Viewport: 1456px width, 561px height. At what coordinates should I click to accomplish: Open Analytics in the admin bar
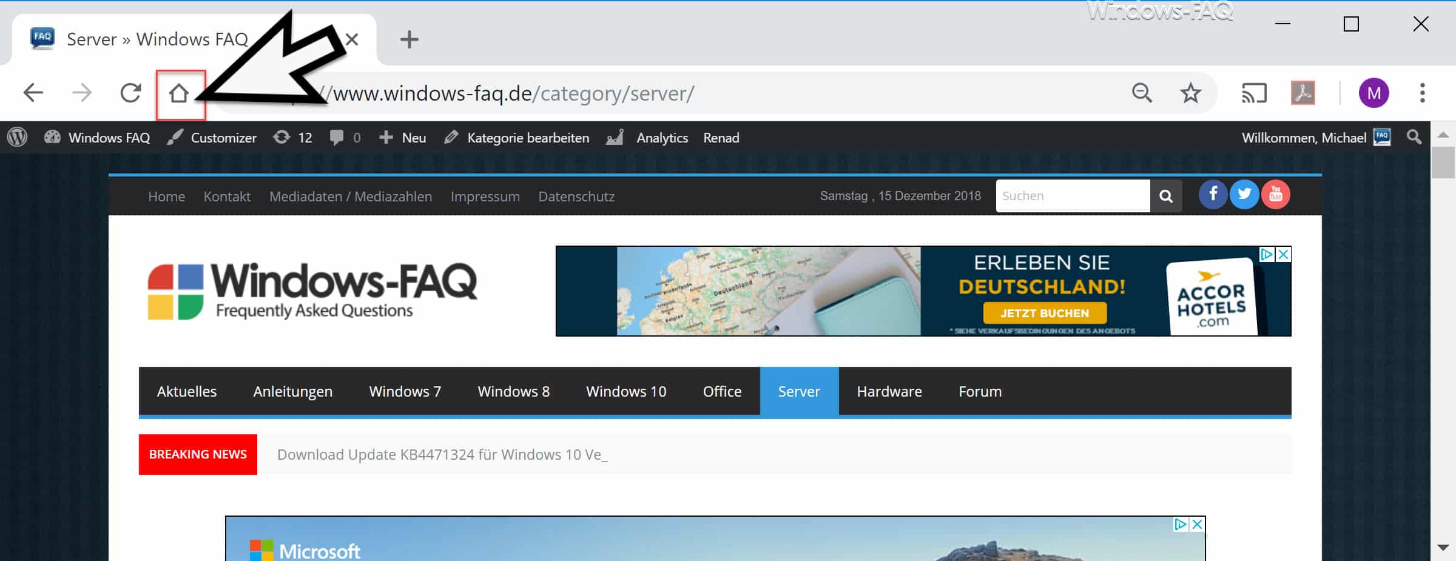[647, 138]
